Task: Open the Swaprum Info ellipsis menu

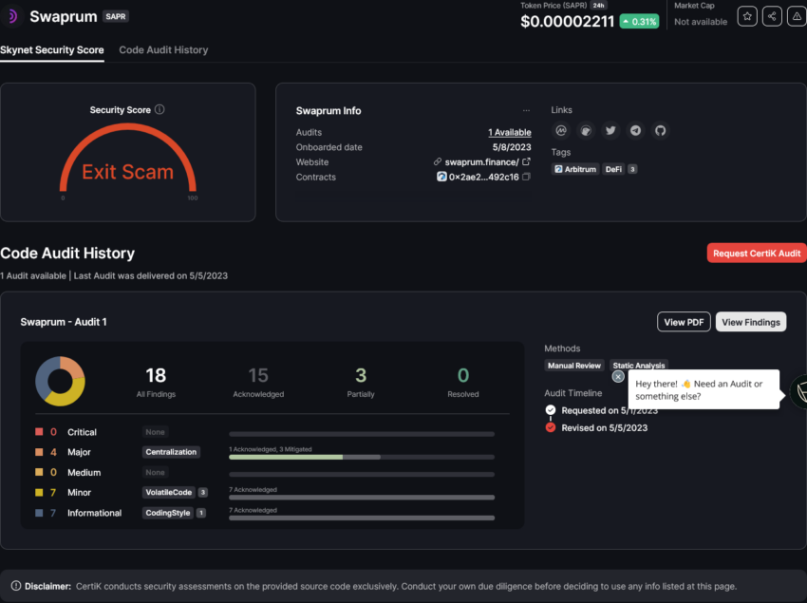Action: pyautogui.click(x=526, y=111)
